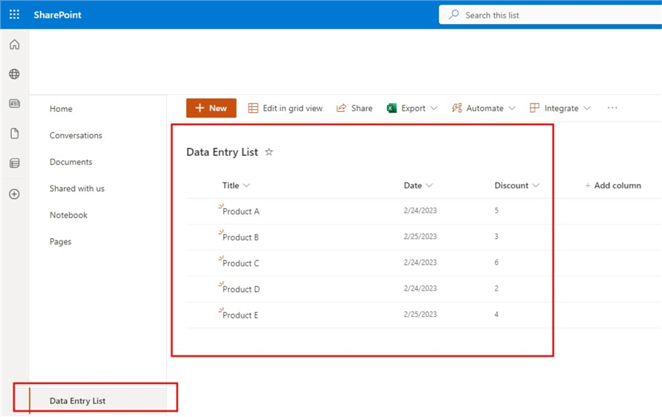Viewport: 662px width, 417px height.
Task: Click the Integrate button label
Action: point(561,108)
